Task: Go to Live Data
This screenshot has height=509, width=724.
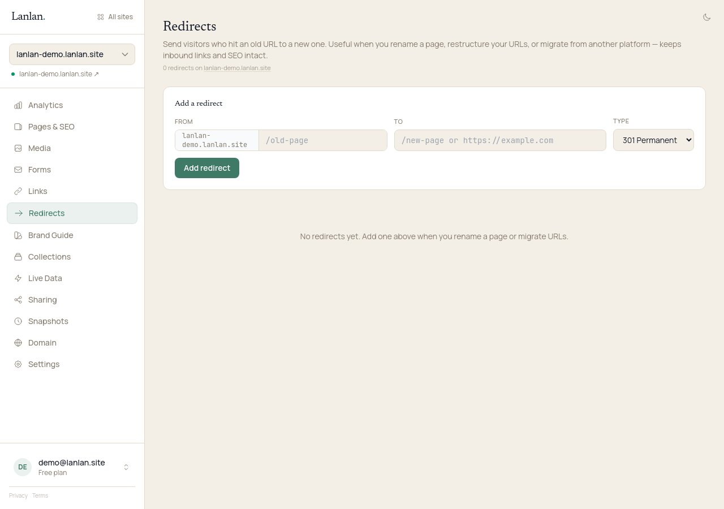Action: click(x=72, y=278)
